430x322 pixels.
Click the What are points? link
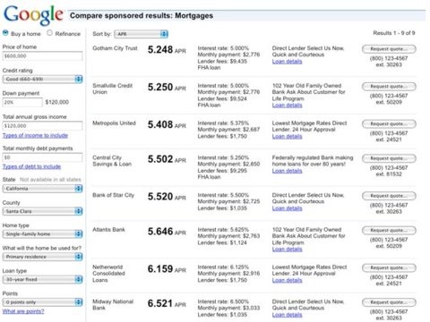coord(23,311)
